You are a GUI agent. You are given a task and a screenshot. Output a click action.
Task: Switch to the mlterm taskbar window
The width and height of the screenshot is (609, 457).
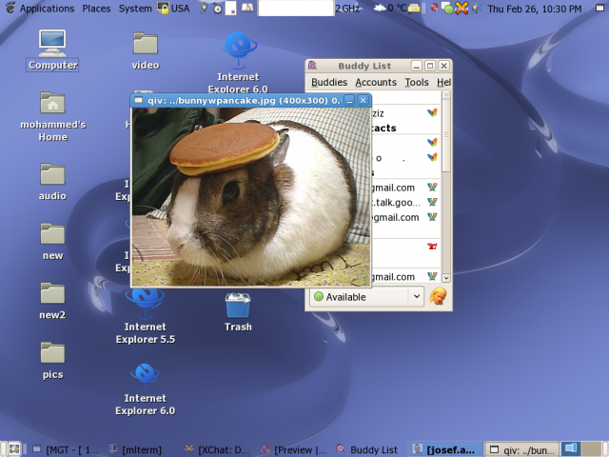point(137,449)
